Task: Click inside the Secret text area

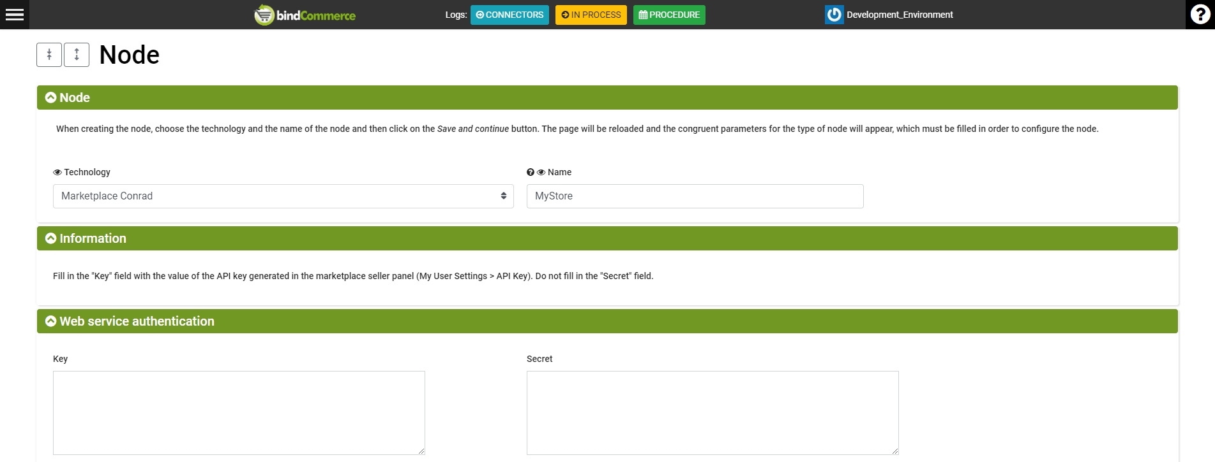Action: (x=712, y=412)
